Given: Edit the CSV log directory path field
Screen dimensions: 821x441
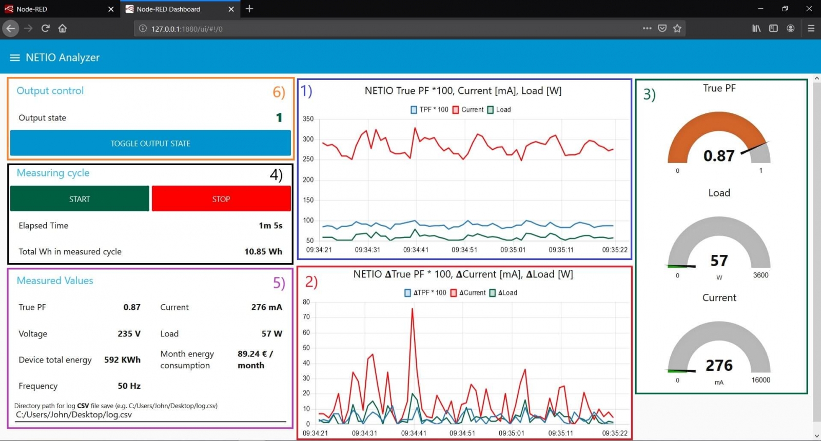Looking at the screenshot, I should point(150,415).
